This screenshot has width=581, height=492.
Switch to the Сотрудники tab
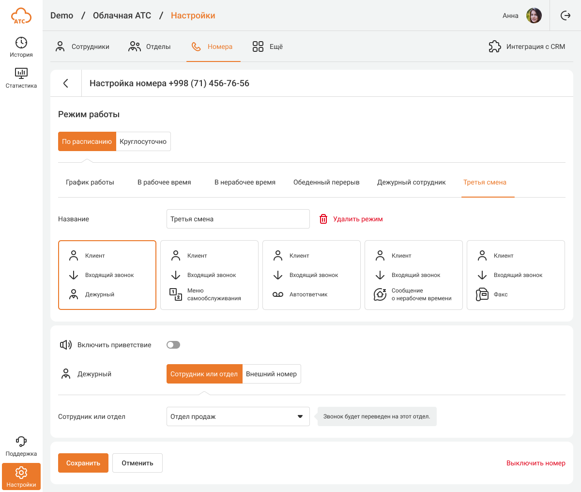click(x=82, y=46)
